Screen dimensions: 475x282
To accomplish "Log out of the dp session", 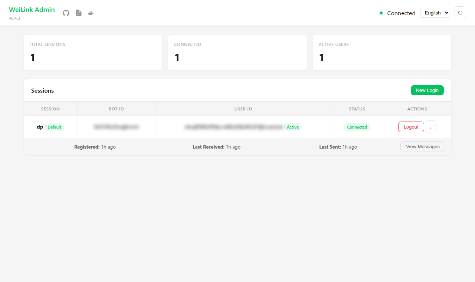I will [x=411, y=127].
